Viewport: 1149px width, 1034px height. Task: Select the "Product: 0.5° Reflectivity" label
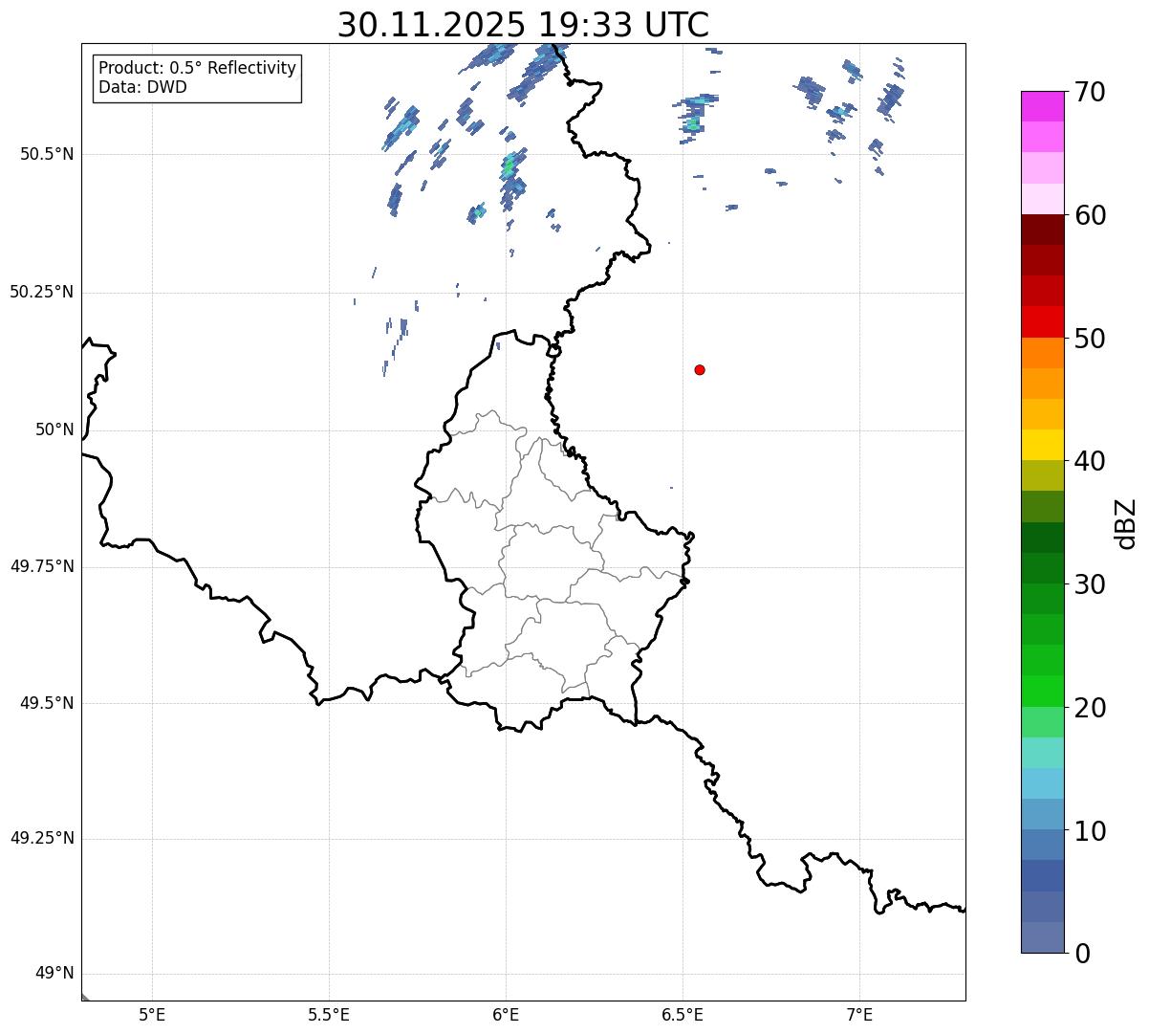198,69
